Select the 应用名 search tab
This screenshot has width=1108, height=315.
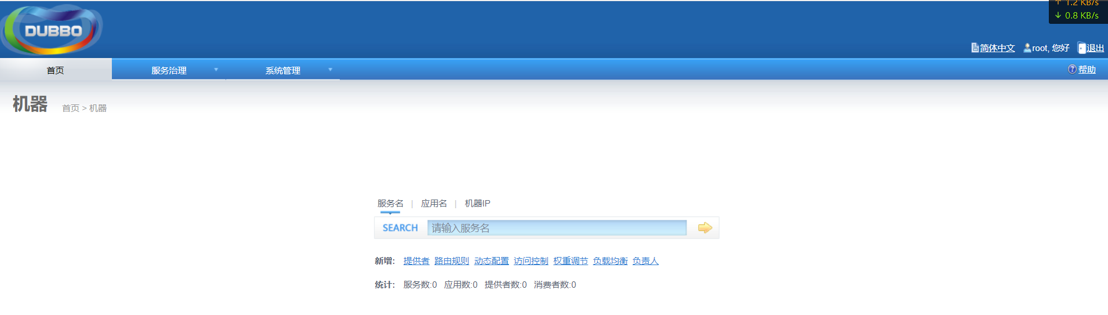434,204
